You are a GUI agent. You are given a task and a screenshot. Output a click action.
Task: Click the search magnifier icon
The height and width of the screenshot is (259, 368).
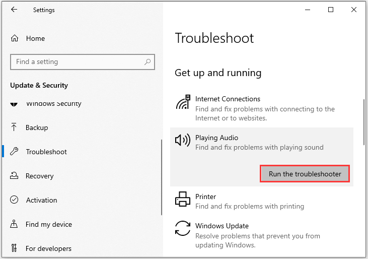click(x=148, y=62)
